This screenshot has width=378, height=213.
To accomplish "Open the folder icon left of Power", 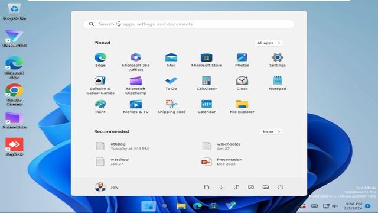I will (x=266, y=187).
